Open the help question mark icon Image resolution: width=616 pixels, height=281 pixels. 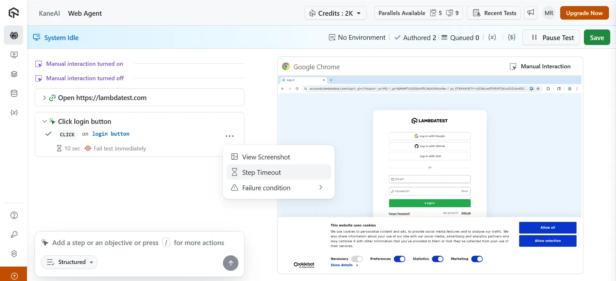tap(14, 215)
